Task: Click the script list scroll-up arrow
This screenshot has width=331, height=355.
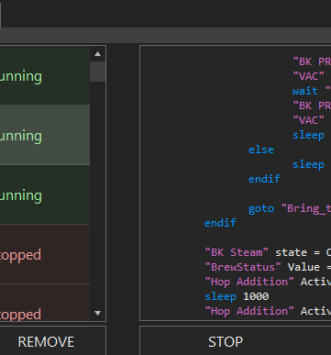Action: pyautogui.click(x=97, y=54)
